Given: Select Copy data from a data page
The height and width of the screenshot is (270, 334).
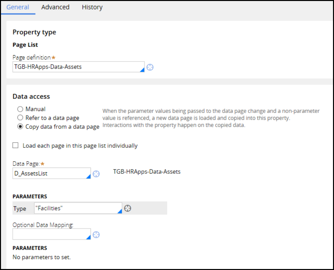Looking at the screenshot, I should (x=20, y=126).
